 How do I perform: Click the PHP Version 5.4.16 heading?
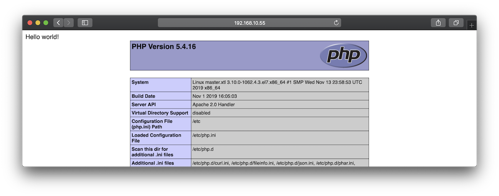[164, 47]
